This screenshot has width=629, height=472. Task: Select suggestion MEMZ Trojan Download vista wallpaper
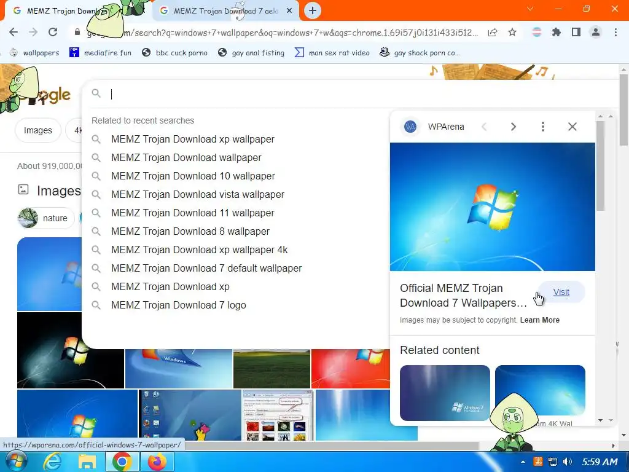coord(197,195)
